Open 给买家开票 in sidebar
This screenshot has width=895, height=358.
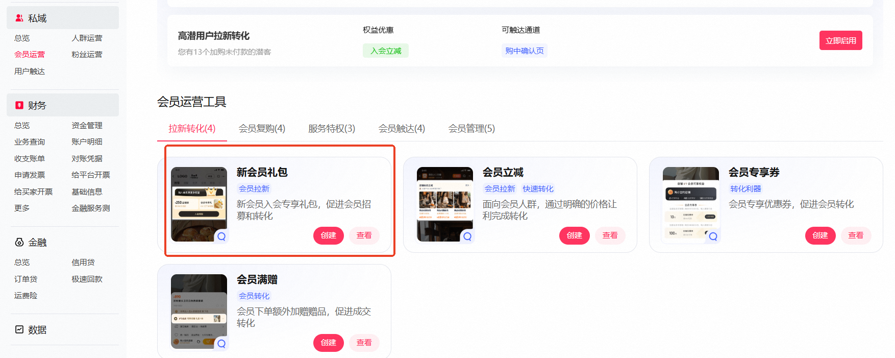34,192
